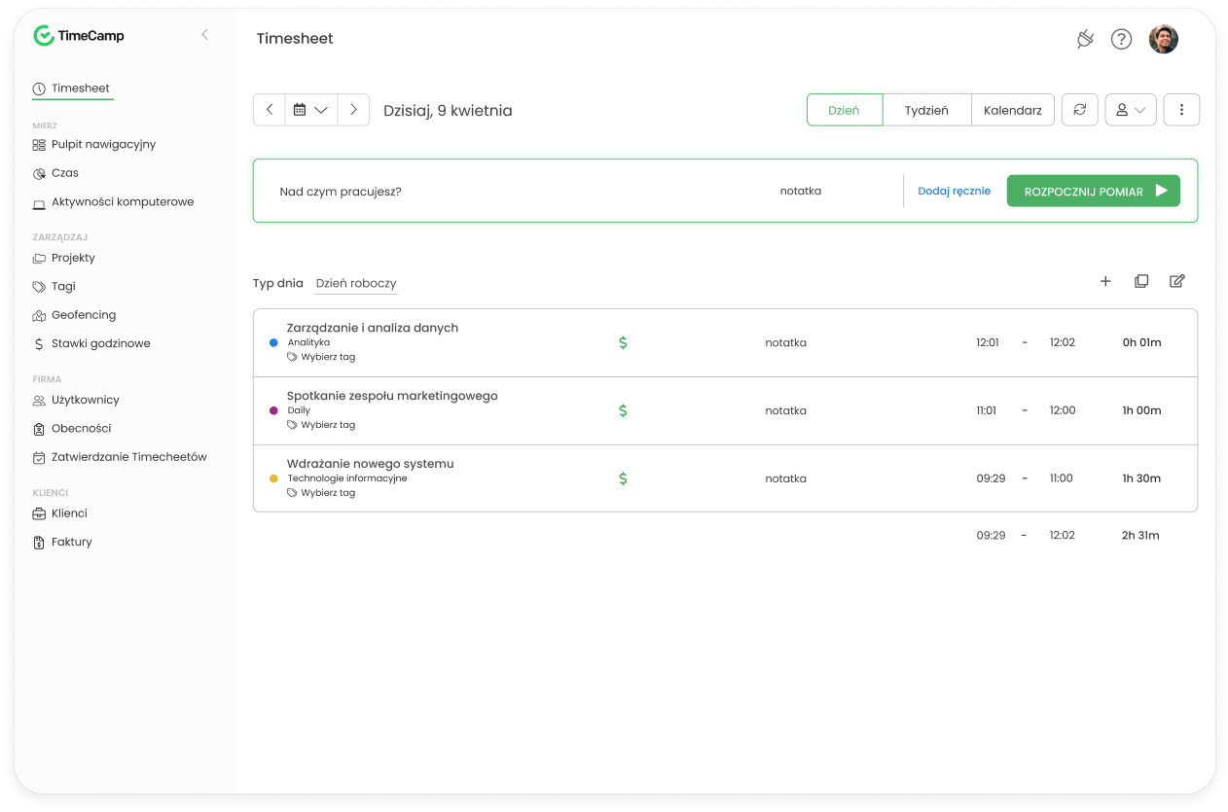1228x812 pixels.
Task: Toggle billable dollar icon for Wdrażanie entry
Action: [x=623, y=478]
